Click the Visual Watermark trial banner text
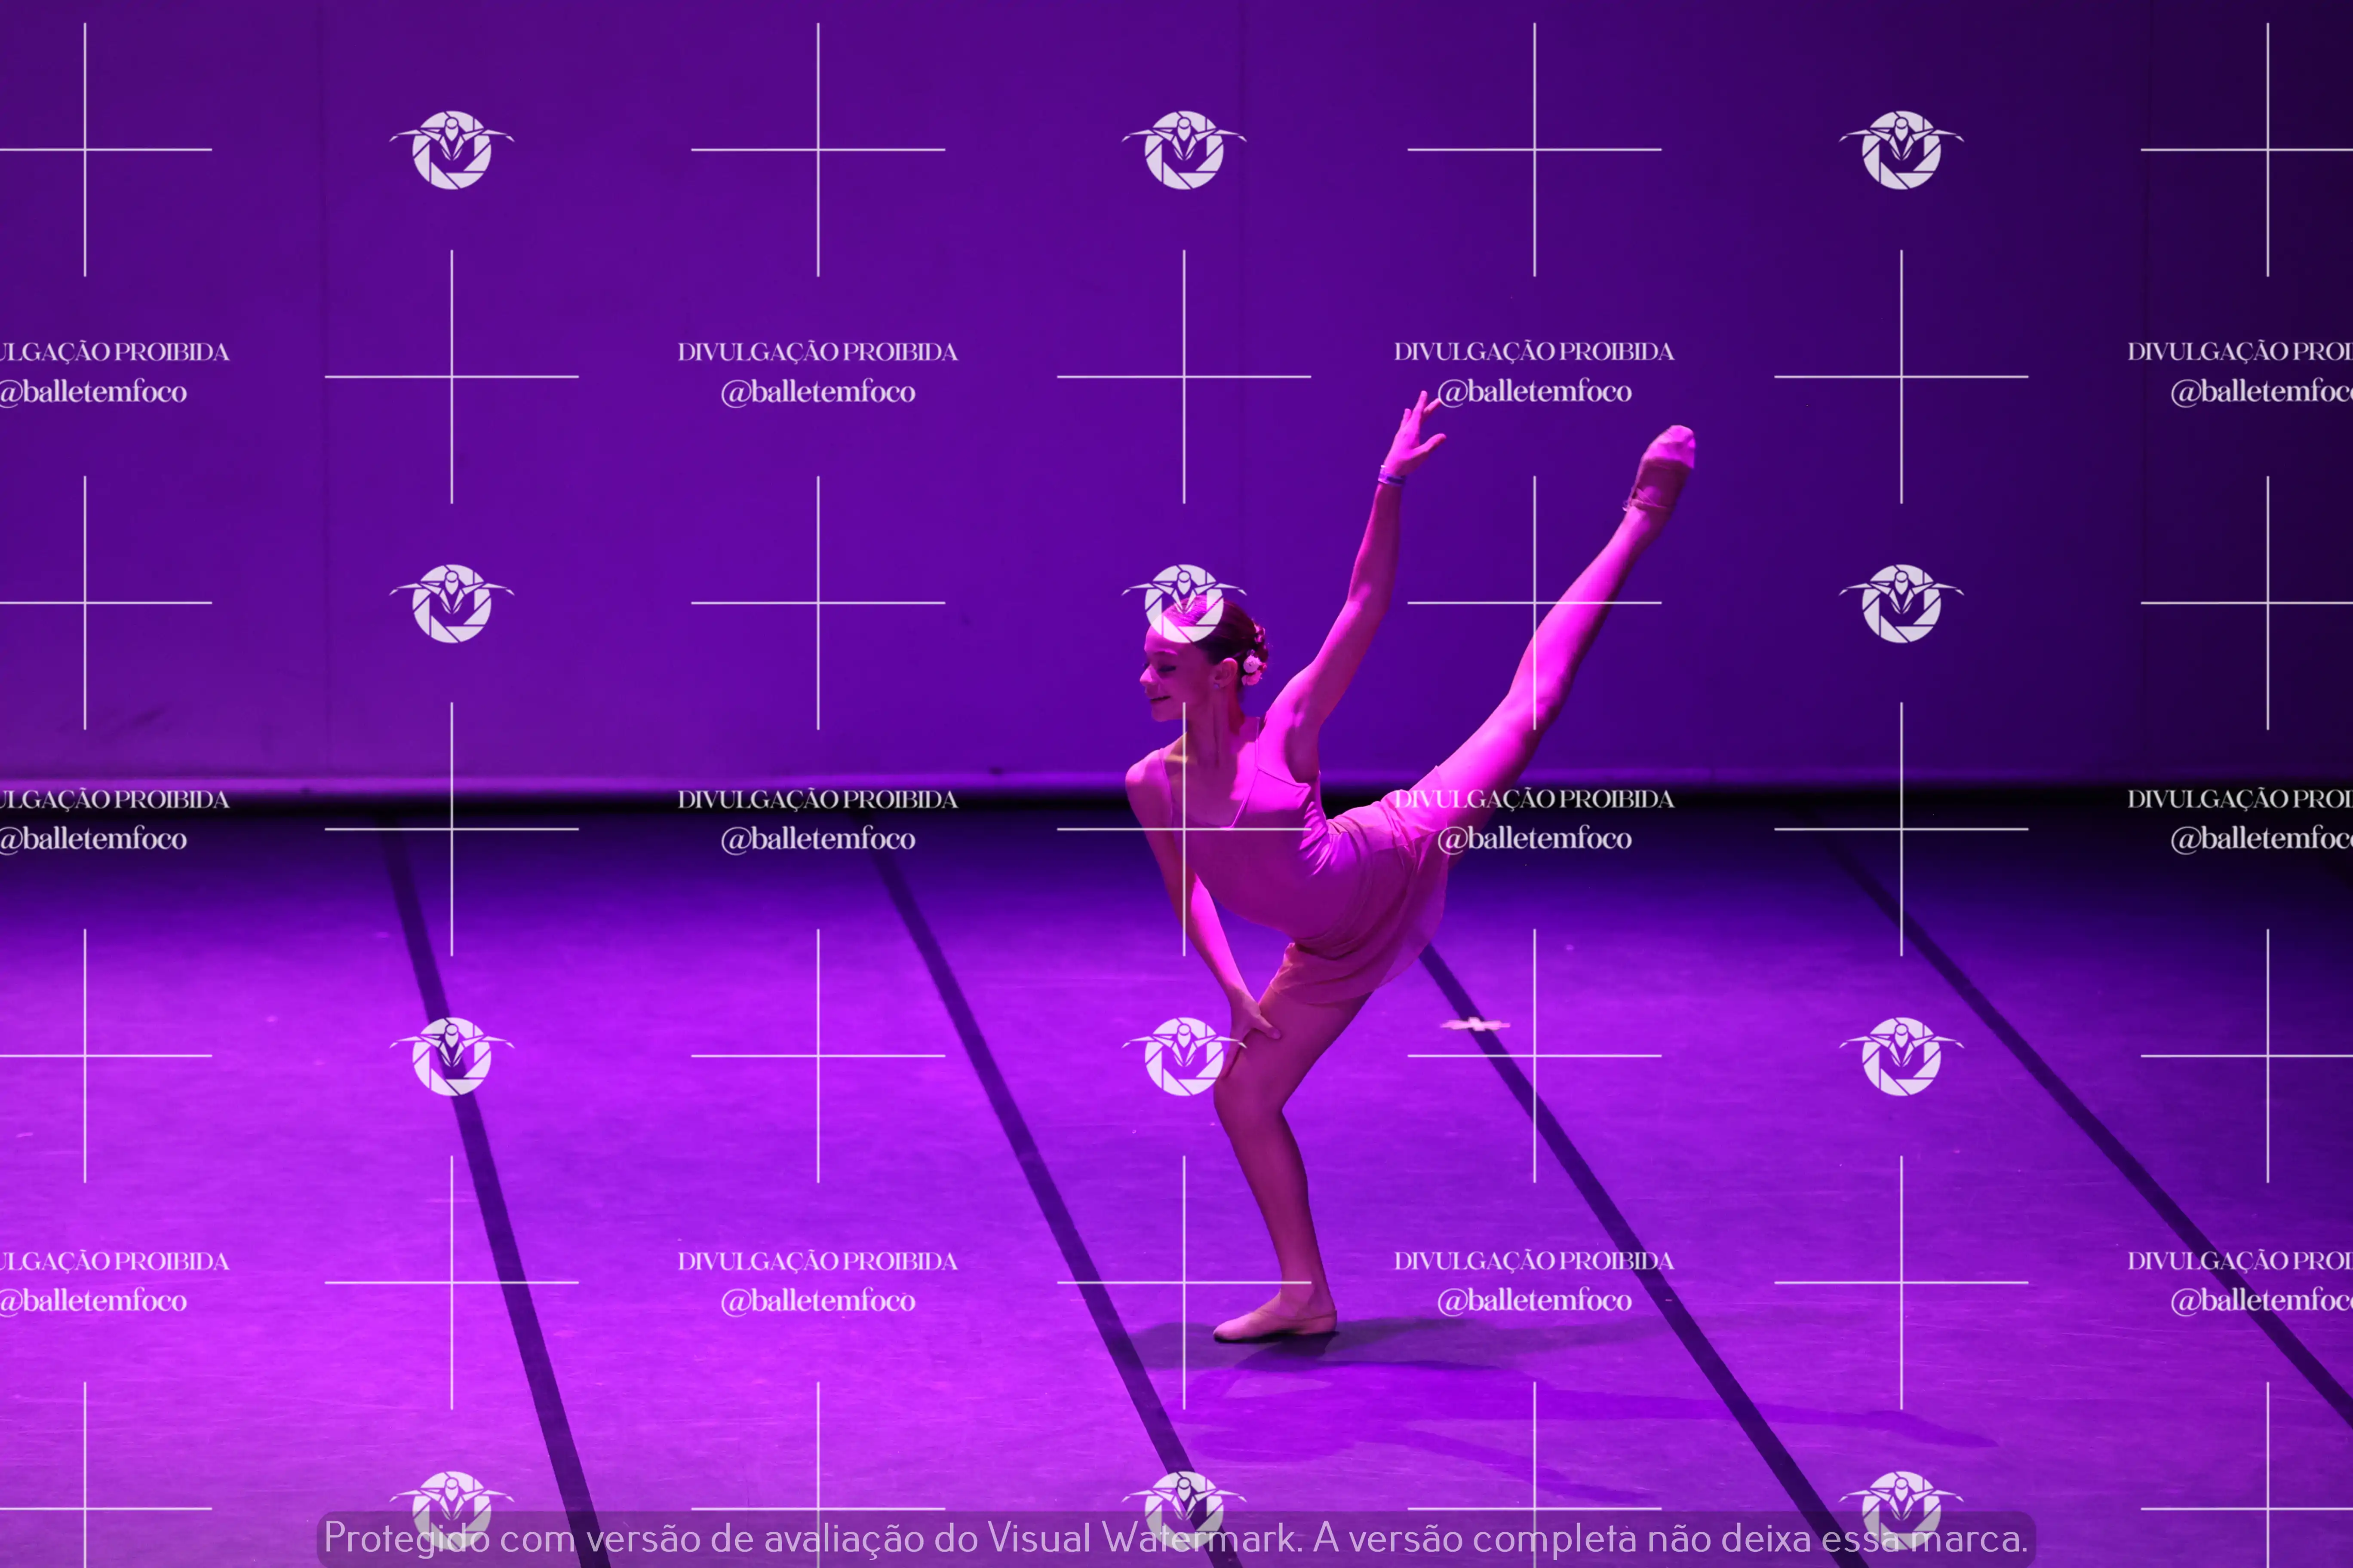The height and width of the screenshot is (1568, 2353). click(x=1176, y=1537)
